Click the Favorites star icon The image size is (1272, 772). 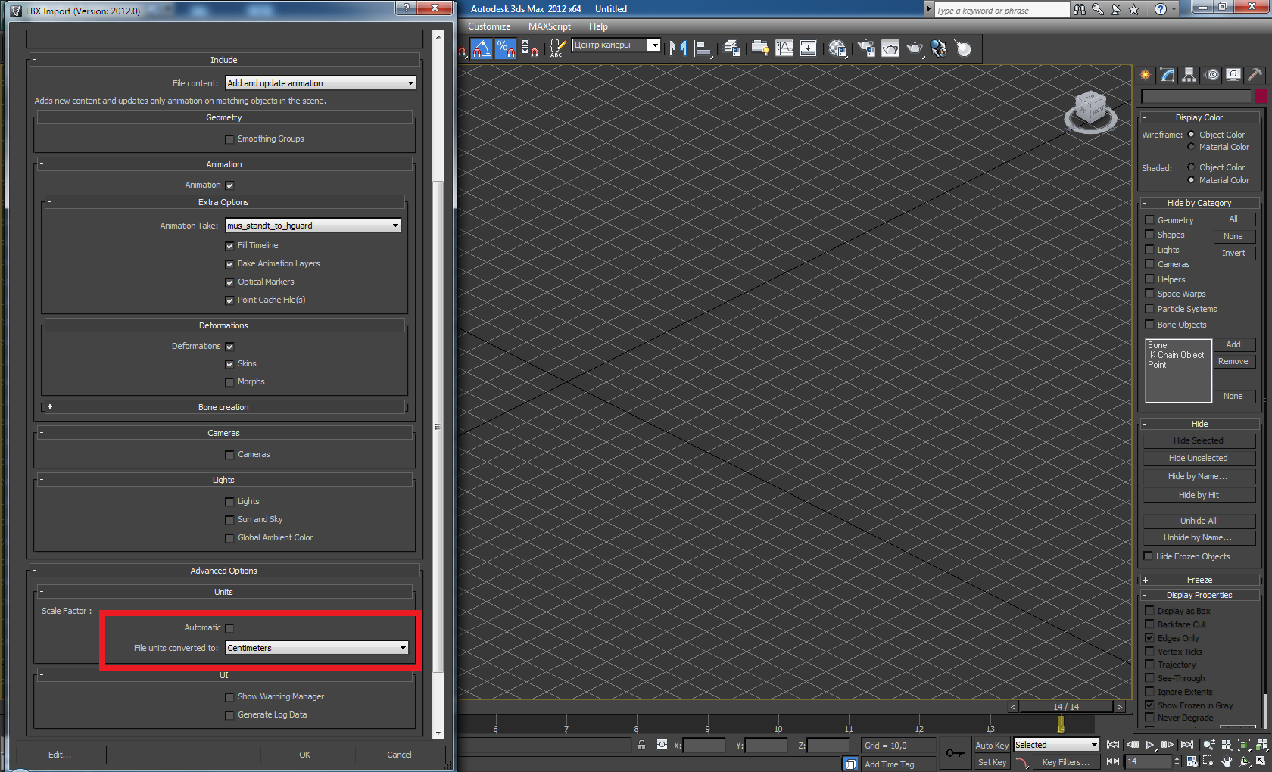[1133, 9]
